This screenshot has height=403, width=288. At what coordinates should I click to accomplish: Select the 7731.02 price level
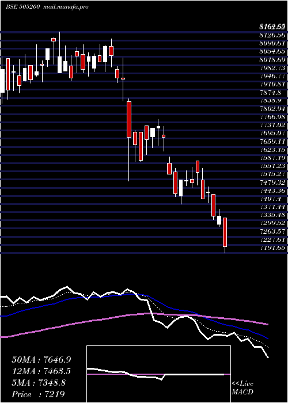(x=272, y=125)
